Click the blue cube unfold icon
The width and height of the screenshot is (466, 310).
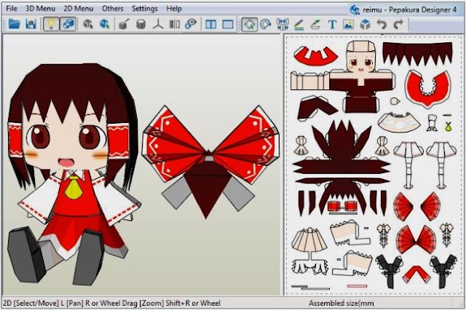(x=104, y=24)
